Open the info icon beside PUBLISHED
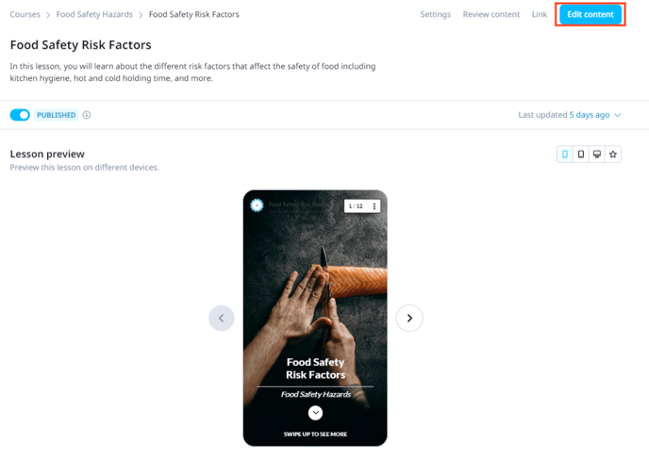 coord(87,115)
